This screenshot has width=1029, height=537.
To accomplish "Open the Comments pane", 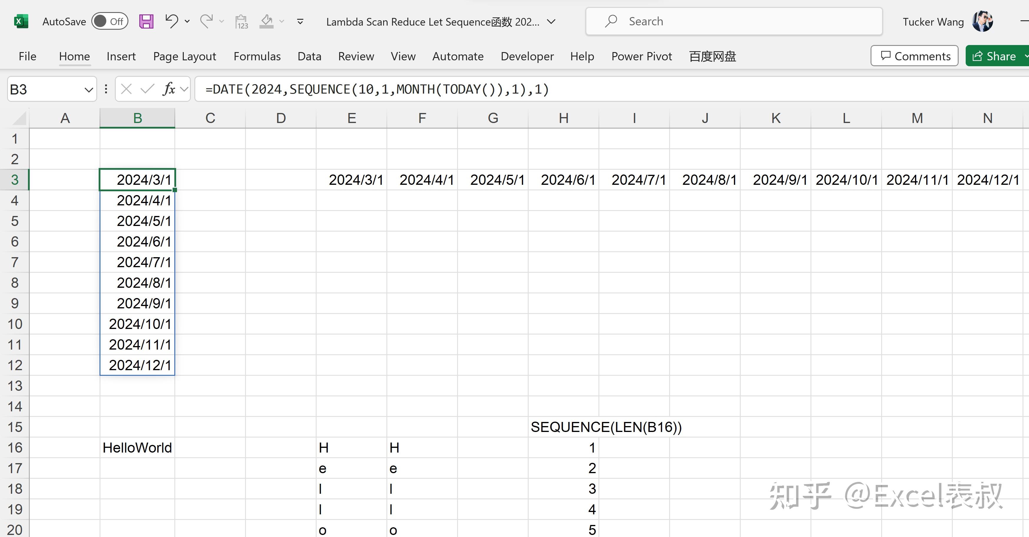I will (x=915, y=56).
